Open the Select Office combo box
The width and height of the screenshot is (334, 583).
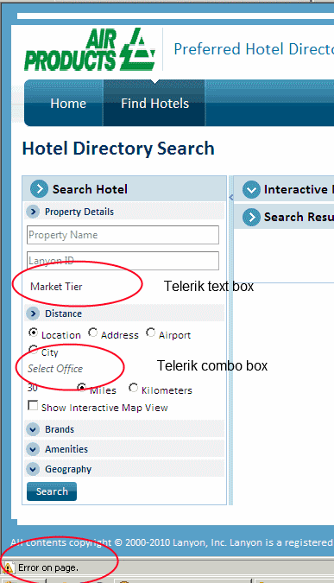pos(55,369)
